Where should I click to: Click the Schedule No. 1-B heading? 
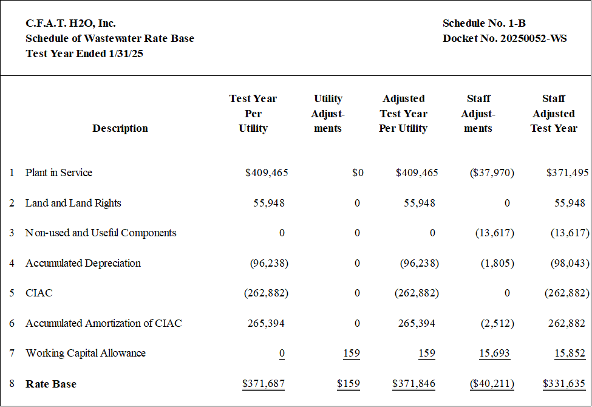coord(484,24)
